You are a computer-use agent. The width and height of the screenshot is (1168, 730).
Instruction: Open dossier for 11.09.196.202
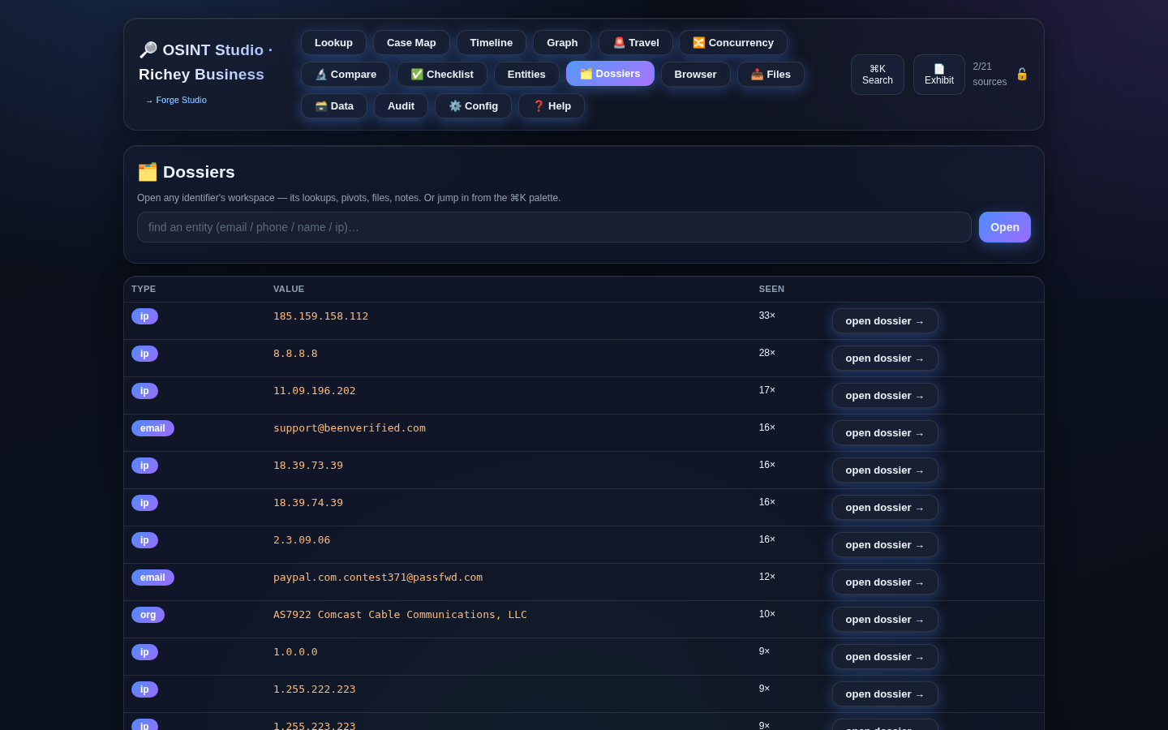885,396
